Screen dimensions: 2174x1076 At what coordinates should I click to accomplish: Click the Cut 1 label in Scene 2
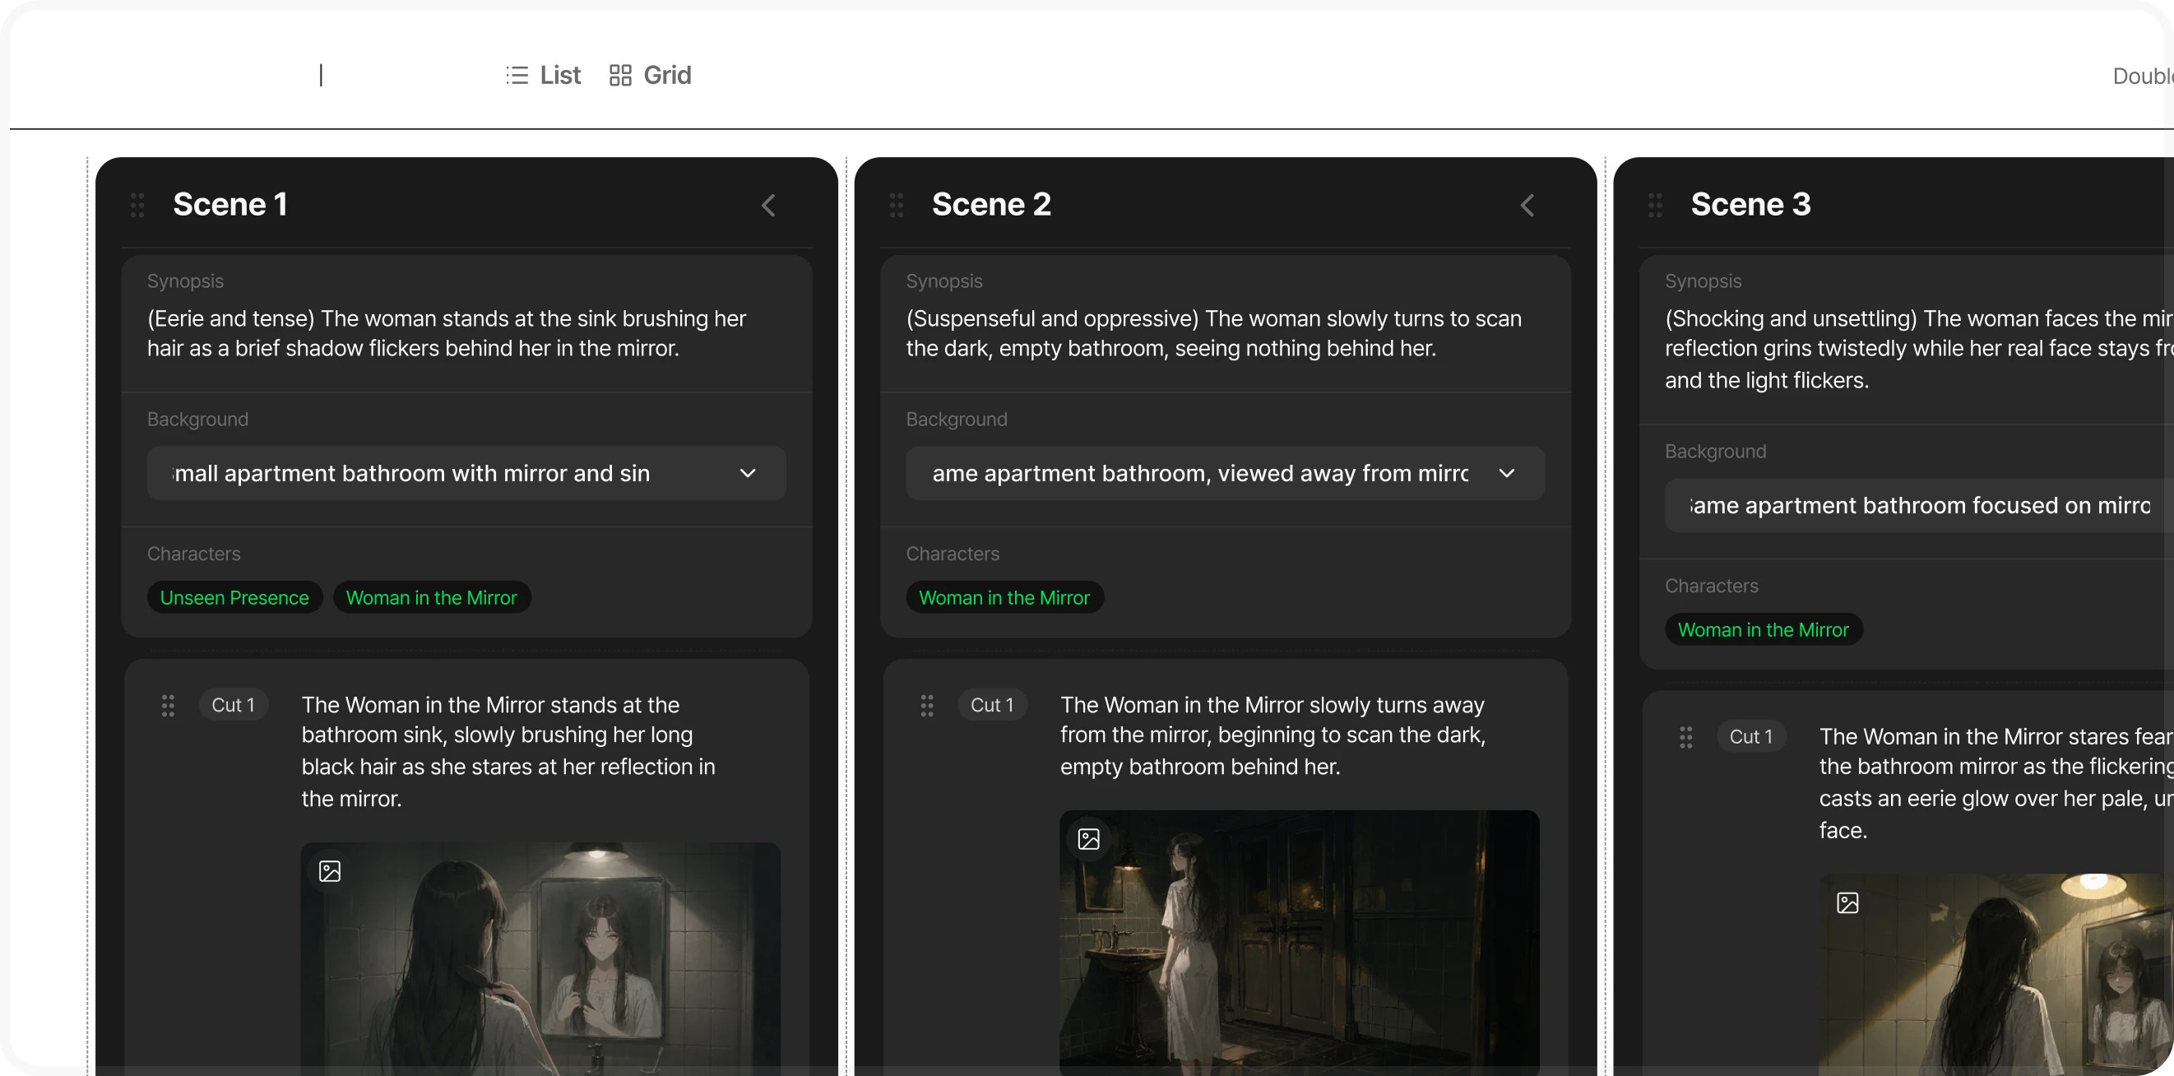992,704
